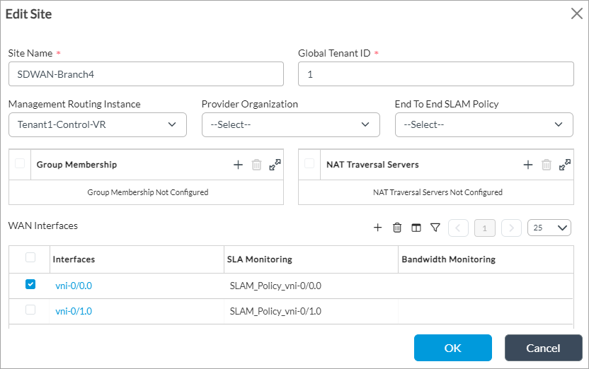Image resolution: width=589 pixels, height=369 pixels.
Task: Add a new Group Membership entry
Action: pyautogui.click(x=238, y=165)
